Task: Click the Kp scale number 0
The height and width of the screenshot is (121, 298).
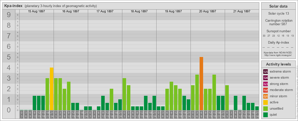Action: click(9, 110)
